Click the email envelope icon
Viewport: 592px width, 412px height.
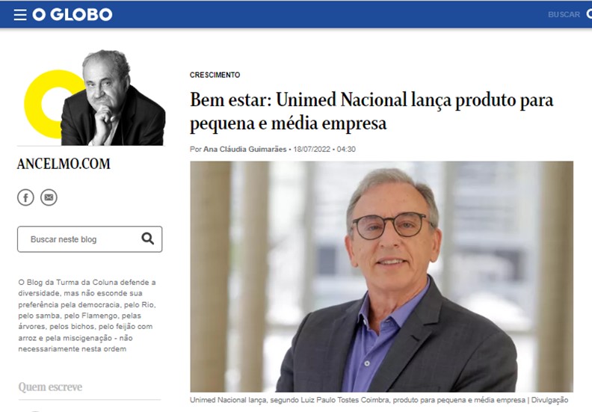click(x=49, y=197)
